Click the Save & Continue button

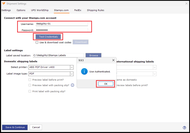pos(15,127)
